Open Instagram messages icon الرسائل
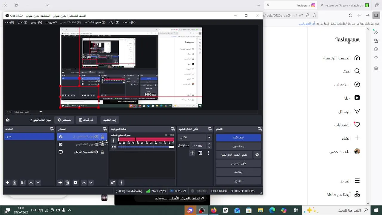The width and height of the screenshot is (382, 215). (x=357, y=111)
